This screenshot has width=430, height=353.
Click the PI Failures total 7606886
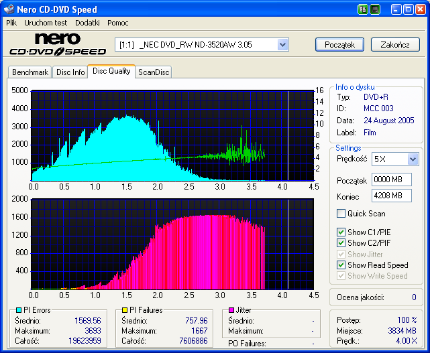click(193, 341)
